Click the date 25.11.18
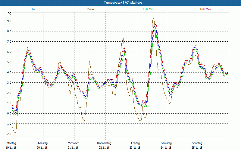 pos(197,148)
